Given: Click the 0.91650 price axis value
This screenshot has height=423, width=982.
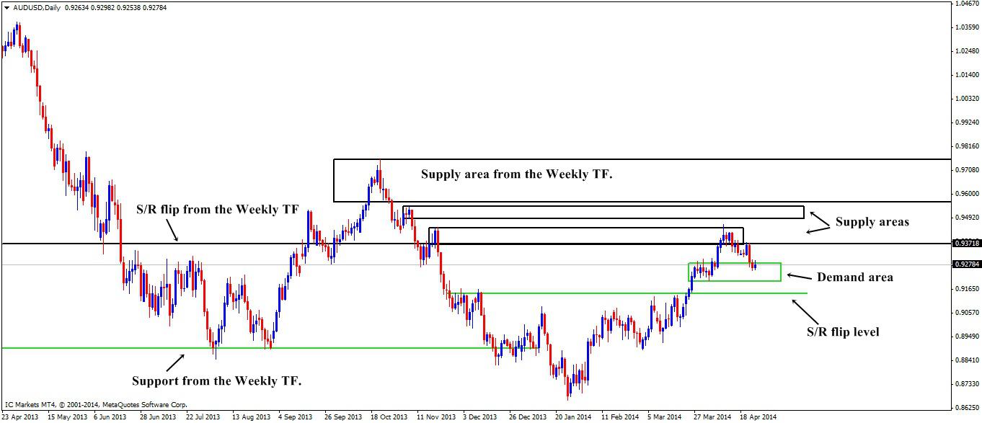Looking at the screenshot, I should click(967, 289).
